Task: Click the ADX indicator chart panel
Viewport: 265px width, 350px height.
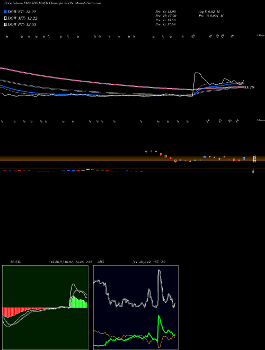Action: tap(136, 308)
